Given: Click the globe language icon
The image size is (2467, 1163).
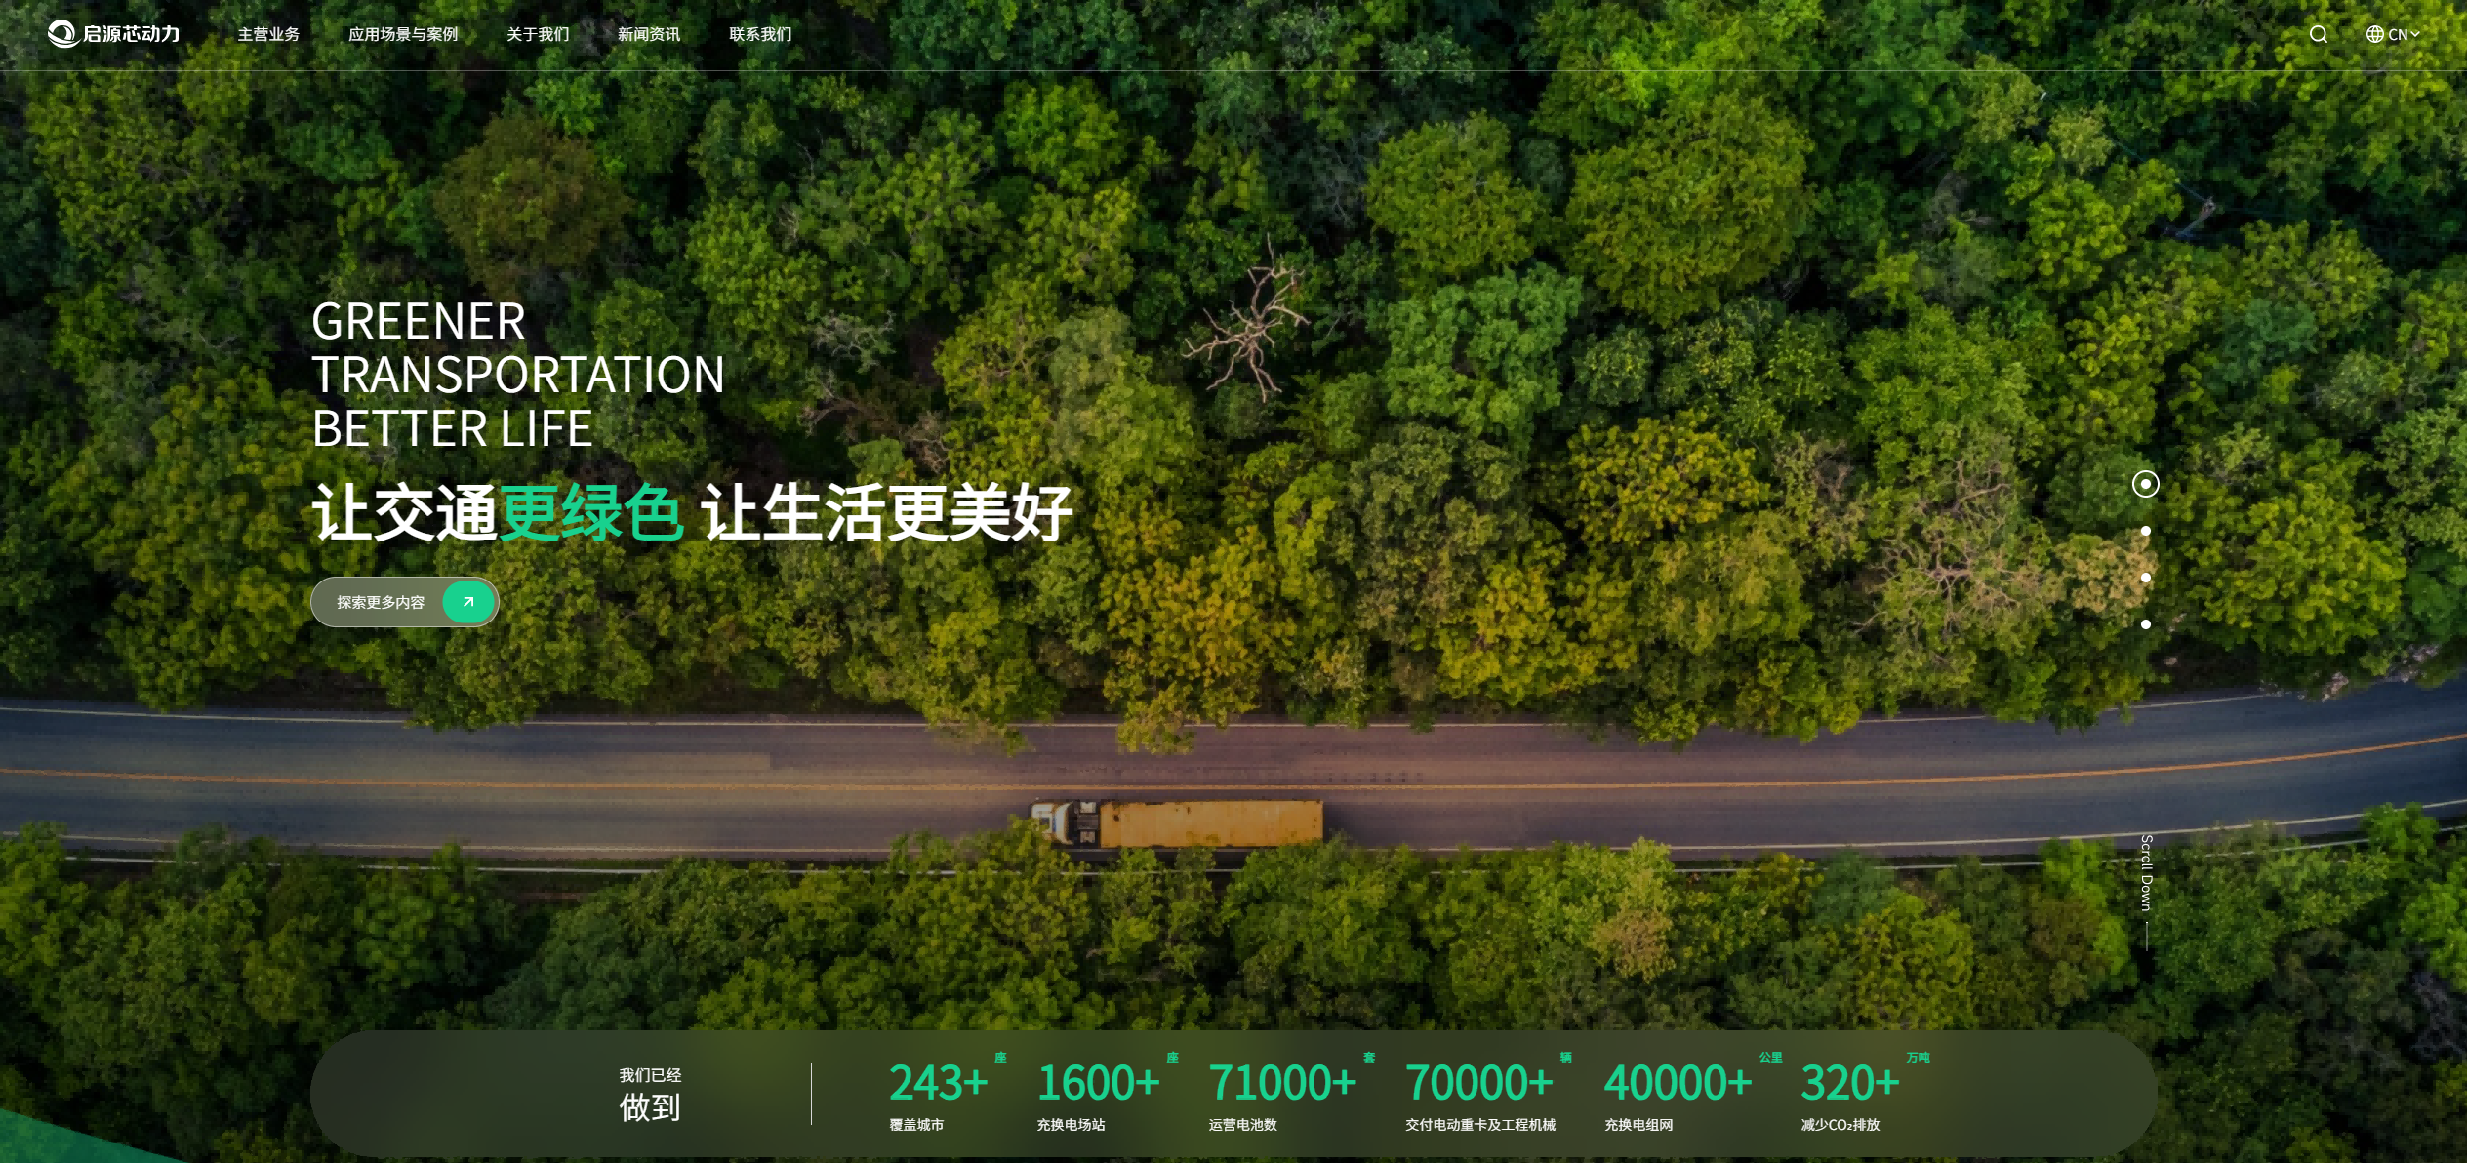Looking at the screenshot, I should tap(2374, 34).
